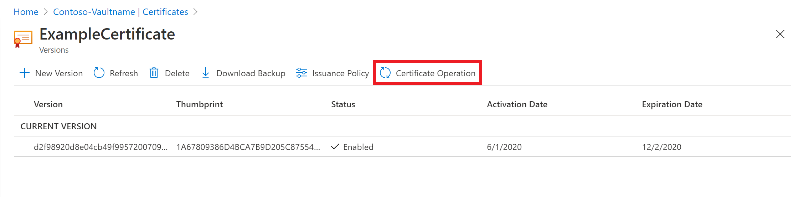Click the Status column header
This screenshot has width=804, height=197.
click(x=343, y=104)
